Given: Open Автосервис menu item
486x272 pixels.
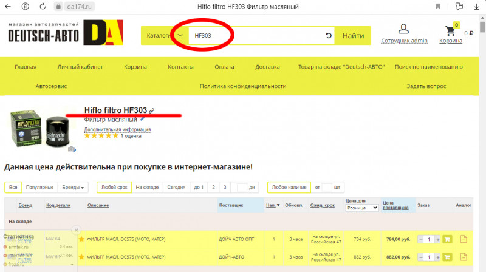Looking at the screenshot, I should click(51, 86).
